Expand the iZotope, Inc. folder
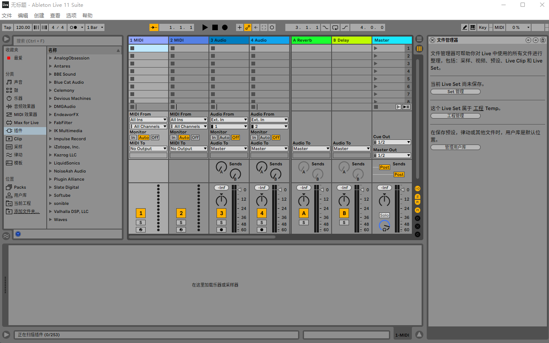 click(x=51, y=147)
